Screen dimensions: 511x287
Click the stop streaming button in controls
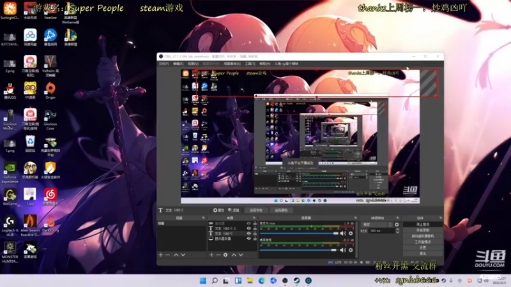tap(423, 224)
